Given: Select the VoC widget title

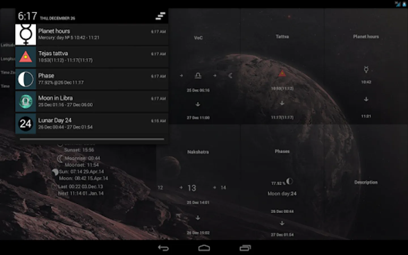Looking at the screenshot, I should point(198,38).
